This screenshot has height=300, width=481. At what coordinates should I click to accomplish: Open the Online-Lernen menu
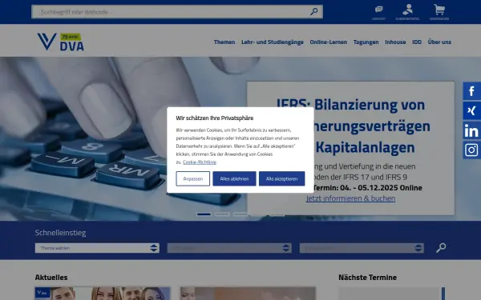(x=328, y=42)
